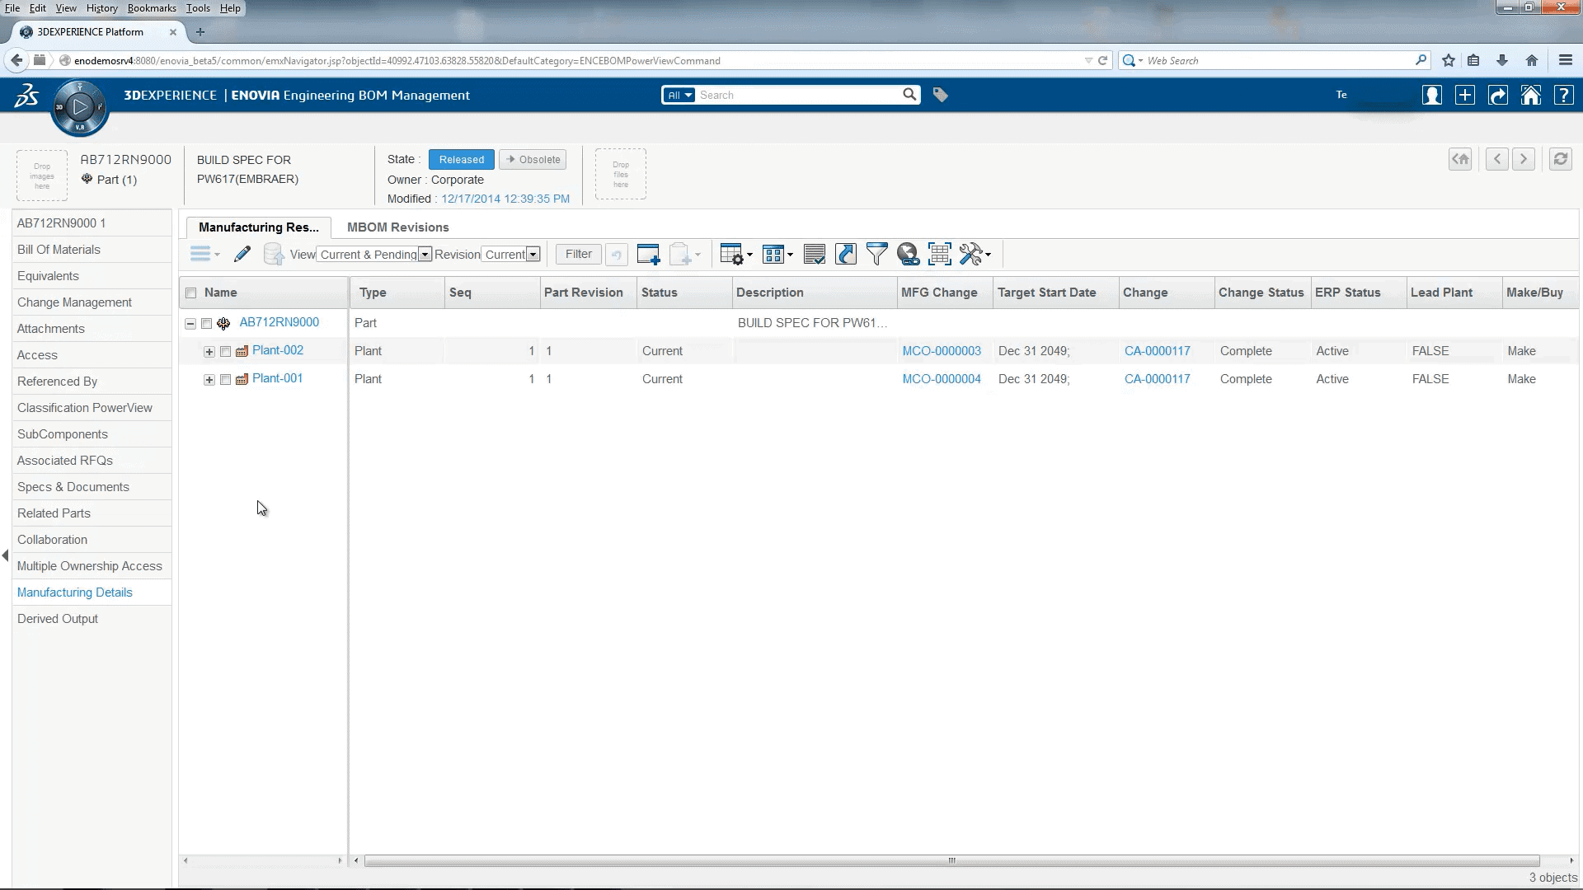Collapse the left sidebar arrow

click(6, 556)
